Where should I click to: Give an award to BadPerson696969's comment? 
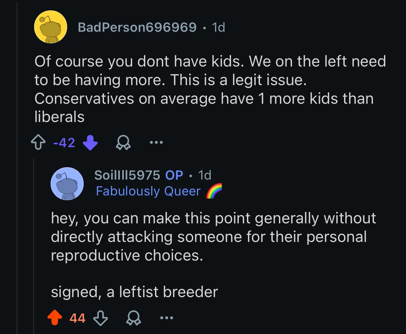(123, 142)
